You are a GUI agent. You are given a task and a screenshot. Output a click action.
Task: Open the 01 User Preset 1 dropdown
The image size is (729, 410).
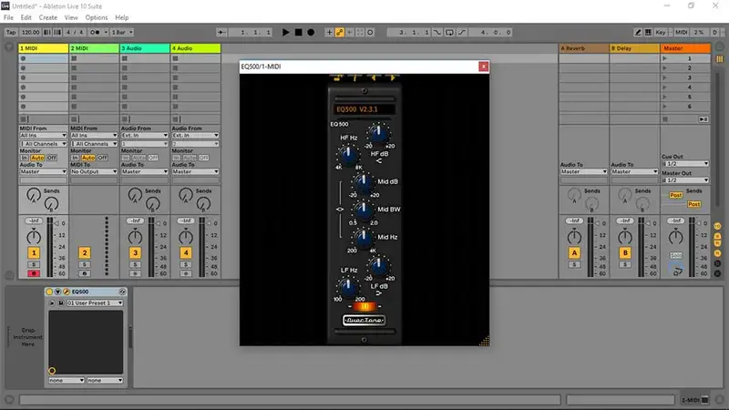95,302
